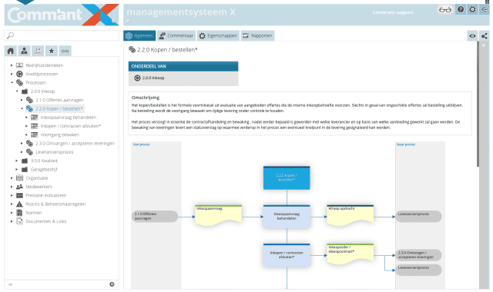The width and height of the screenshot is (493, 292).
Task: Click the share icon above content
Action: [485, 36]
